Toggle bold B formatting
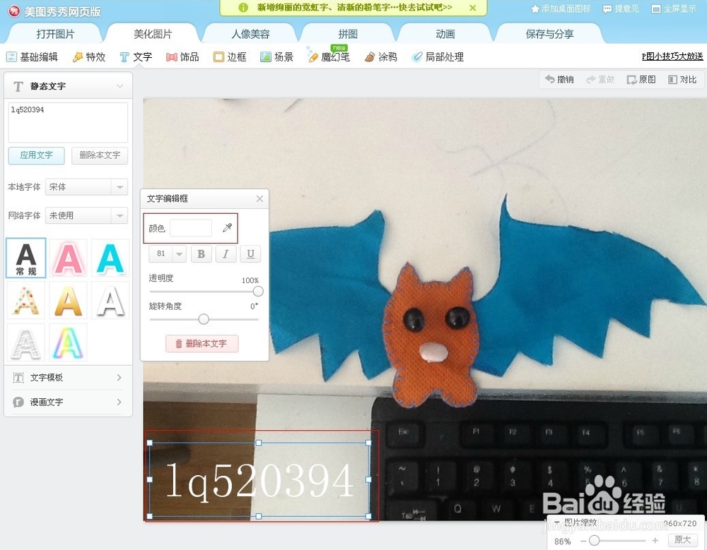 coord(201,254)
